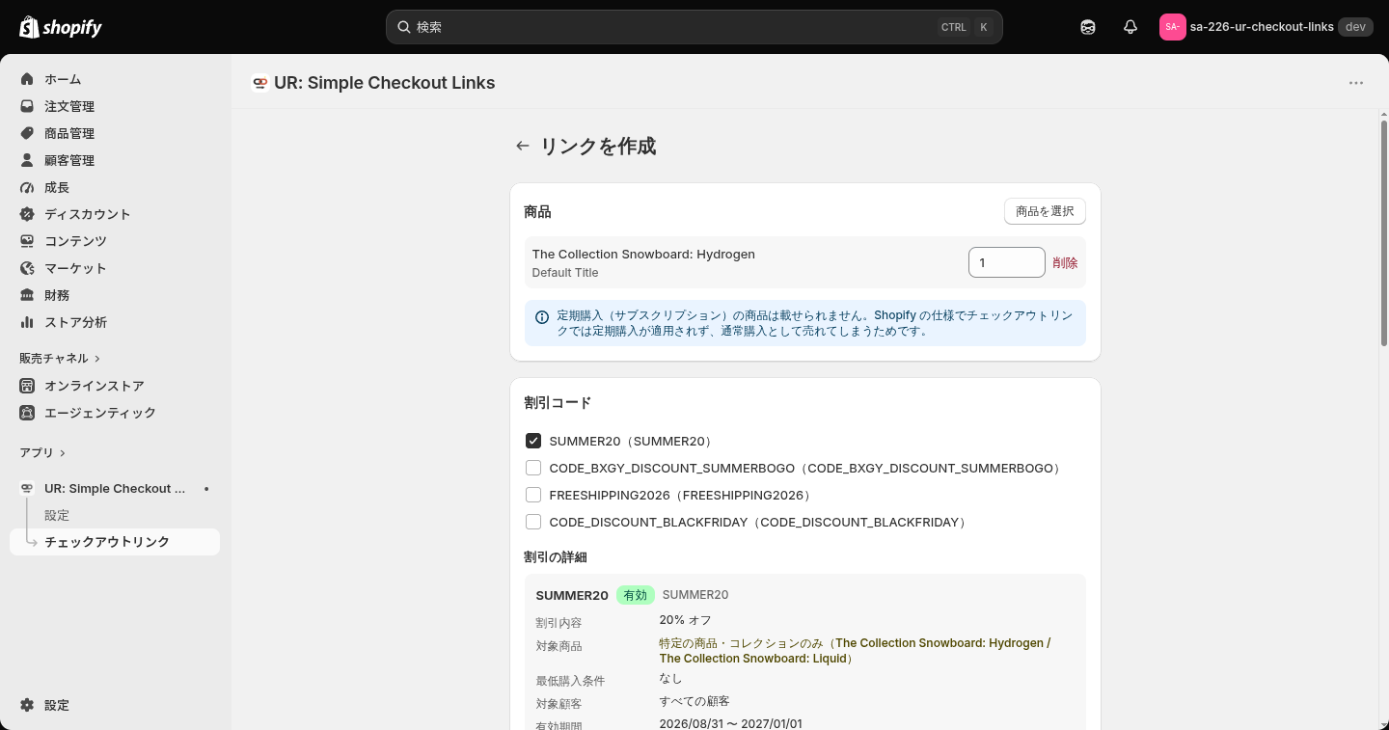Click the dev badge in top bar
Viewport: 1389px width, 730px height.
click(x=1355, y=27)
